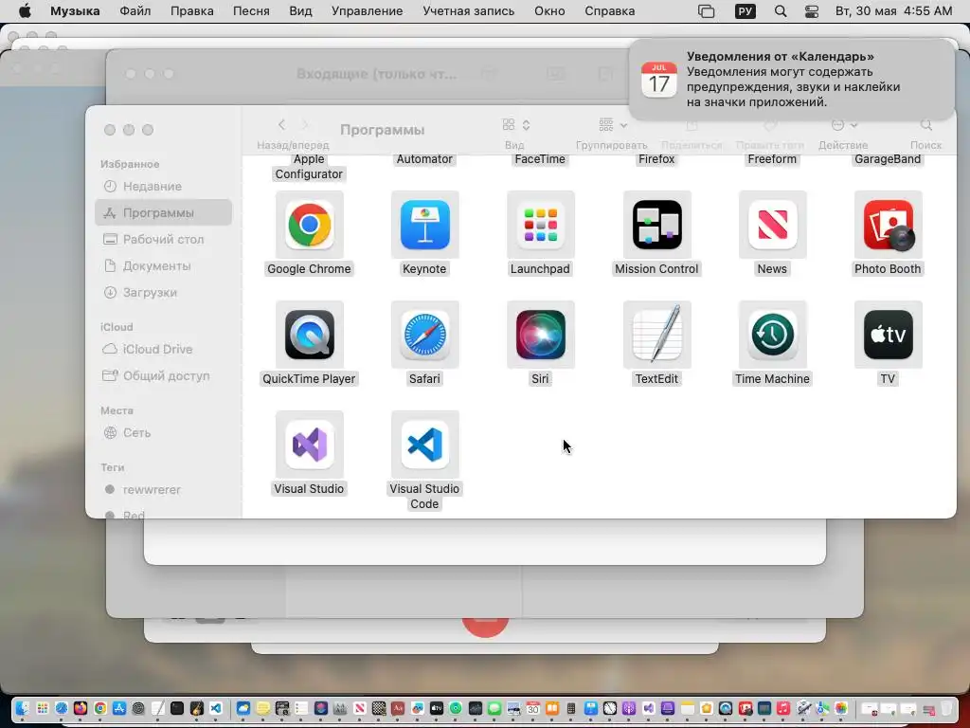This screenshot has width=970, height=728.
Task: Select the QuickTime Player icon in Finder
Action: 310,335
